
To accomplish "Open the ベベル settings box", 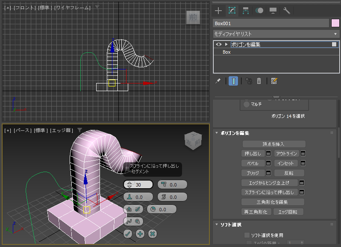I will point(269,163).
